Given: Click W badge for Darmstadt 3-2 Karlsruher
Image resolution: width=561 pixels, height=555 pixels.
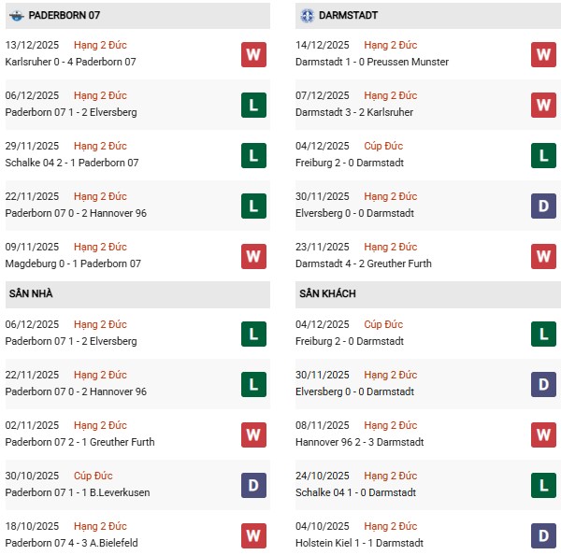Looking at the screenshot, I should tap(543, 105).
